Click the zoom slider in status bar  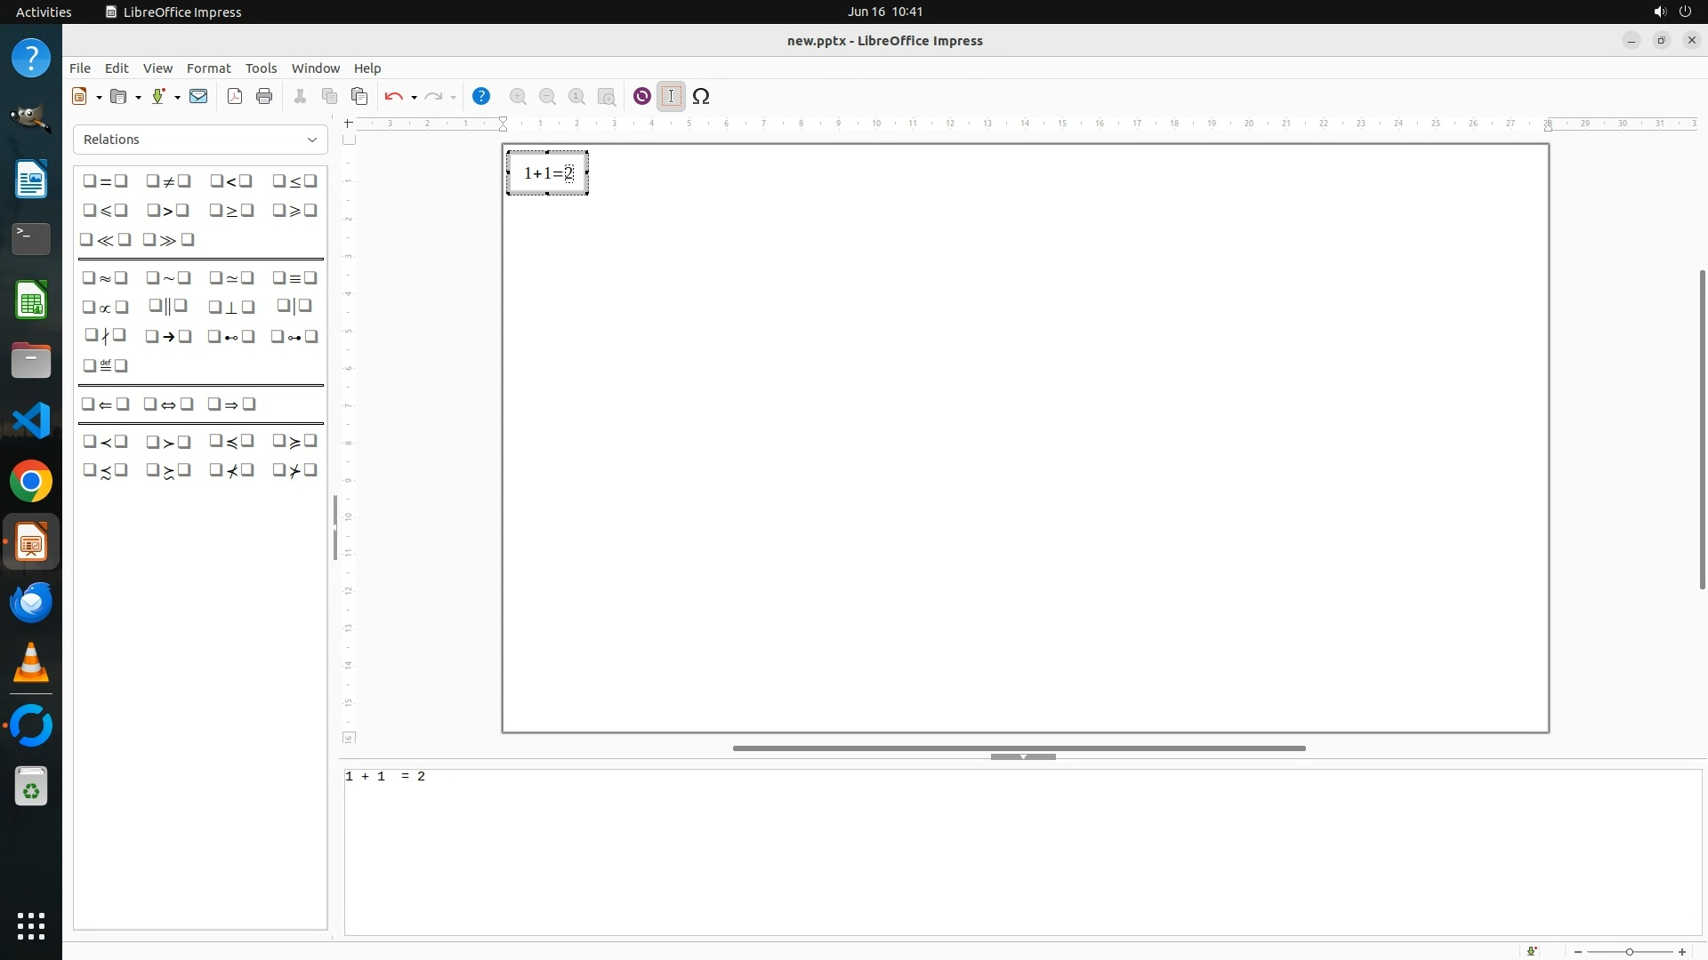pyautogui.click(x=1629, y=952)
